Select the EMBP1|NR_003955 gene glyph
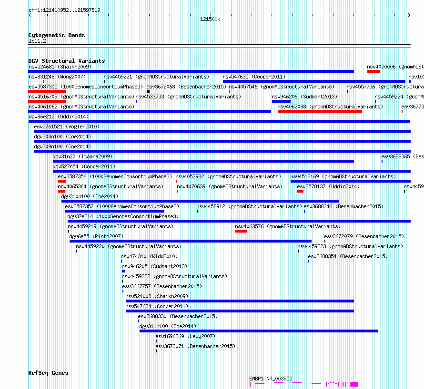This screenshot has width=424, height=389. 303,384
